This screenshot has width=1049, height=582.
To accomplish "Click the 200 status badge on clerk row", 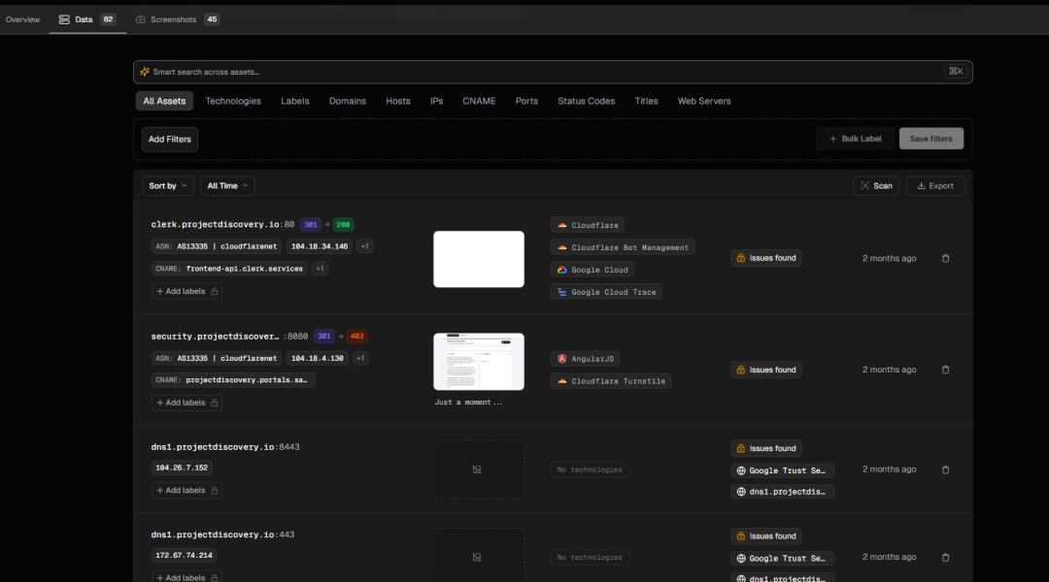I will pyautogui.click(x=343, y=224).
